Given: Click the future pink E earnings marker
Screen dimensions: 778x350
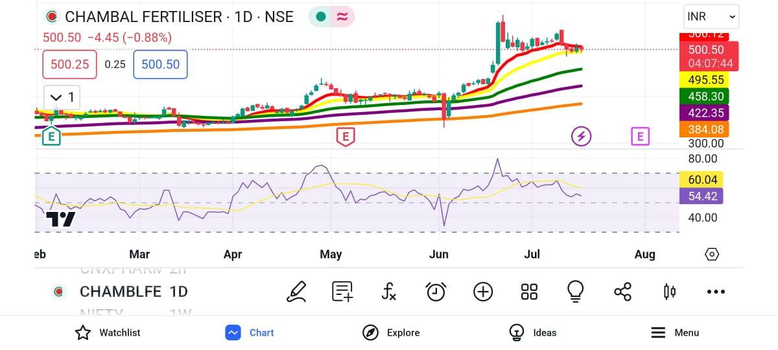Looking at the screenshot, I should [x=640, y=136].
